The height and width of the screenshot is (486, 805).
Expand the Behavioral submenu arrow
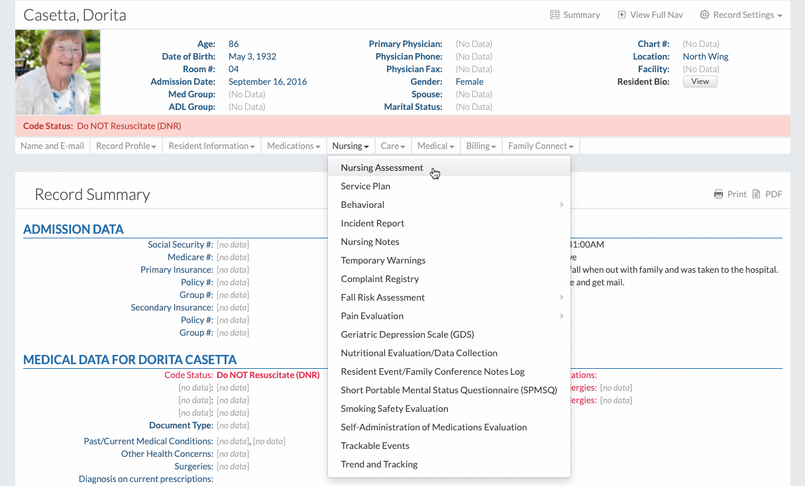tap(561, 205)
